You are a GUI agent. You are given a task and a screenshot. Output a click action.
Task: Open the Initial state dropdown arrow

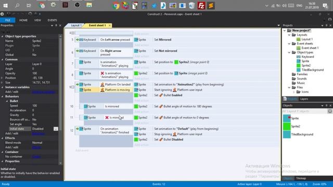pyautogui.click(x=56, y=129)
